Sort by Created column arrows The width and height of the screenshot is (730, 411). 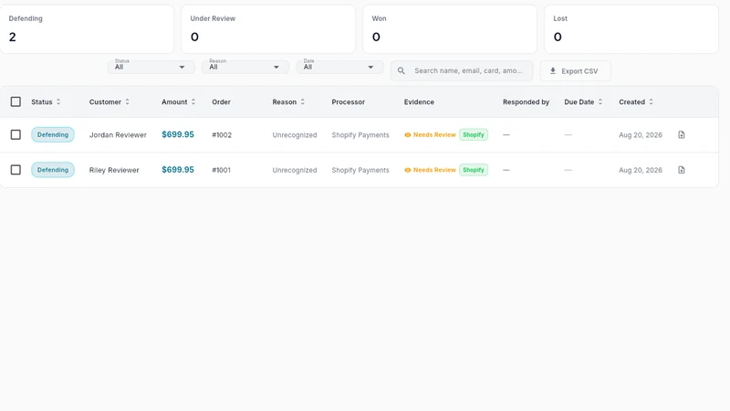click(x=651, y=101)
